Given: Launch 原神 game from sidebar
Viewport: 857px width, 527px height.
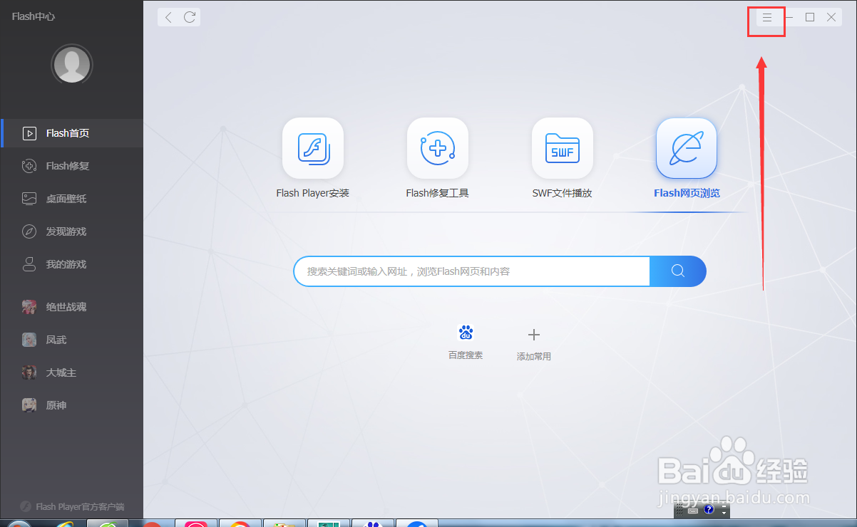Looking at the screenshot, I should [x=72, y=405].
